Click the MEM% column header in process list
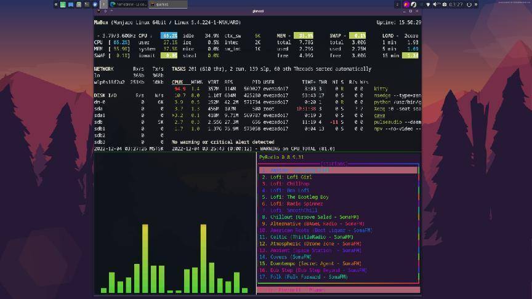 tap(196, 82)
